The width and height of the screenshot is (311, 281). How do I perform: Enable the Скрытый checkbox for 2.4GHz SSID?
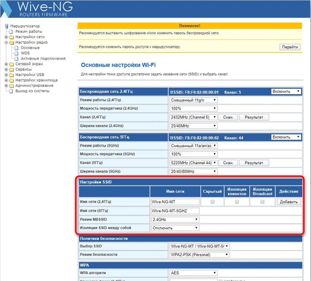coord(212,202)
